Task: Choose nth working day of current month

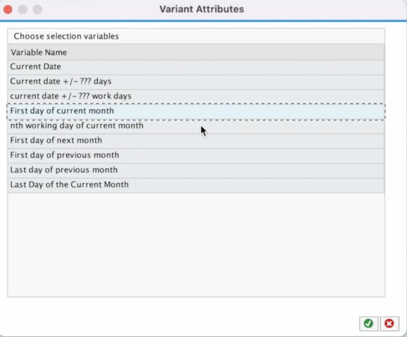Action: coord(77,126)
